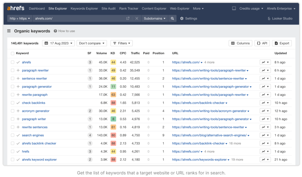302x177 pixels.
Task: Expand the More navigation menu
Action: [x=198, y=9]
